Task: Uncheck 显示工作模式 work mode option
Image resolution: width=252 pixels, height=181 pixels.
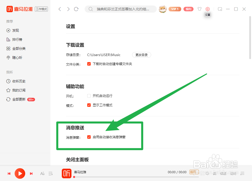Action: click(89, 105)
